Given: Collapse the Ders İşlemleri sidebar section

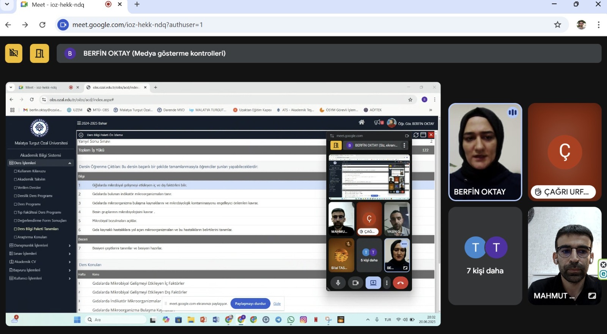Looking at the screenshot, I should click(x=70, y=163).
